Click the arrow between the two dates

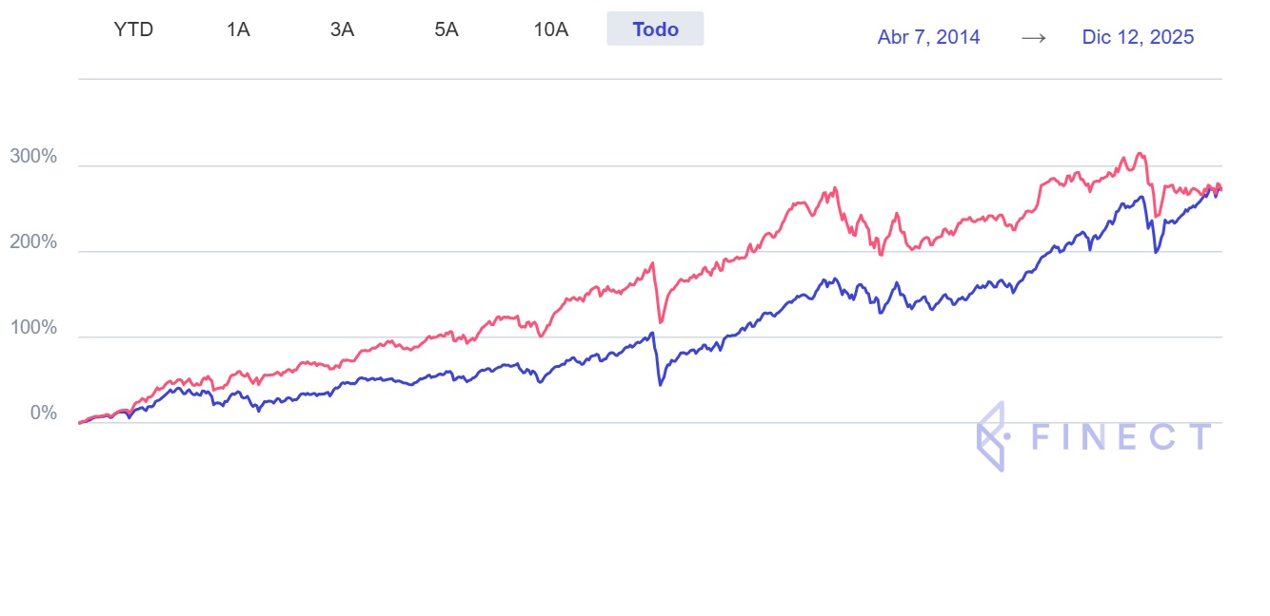click(x=1034, y=37)
